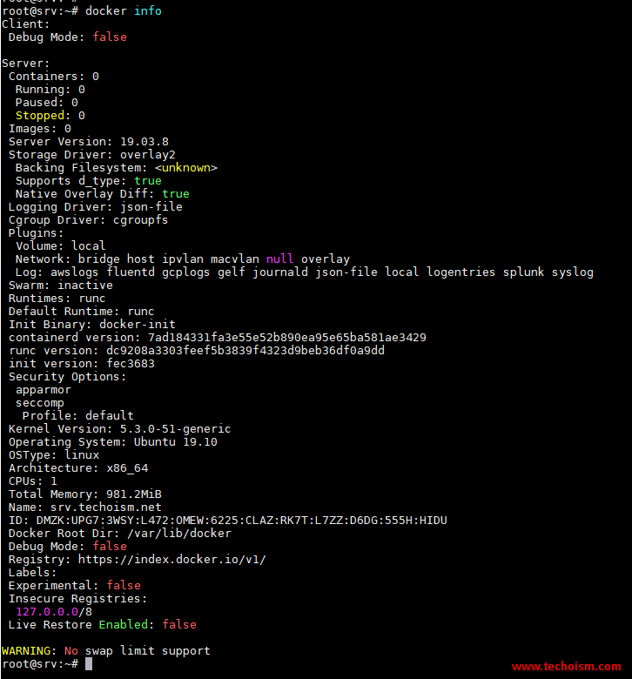Click the 'Insecure Registries:' heading
This screenshot has height=679, width=632.
[78, 598]
